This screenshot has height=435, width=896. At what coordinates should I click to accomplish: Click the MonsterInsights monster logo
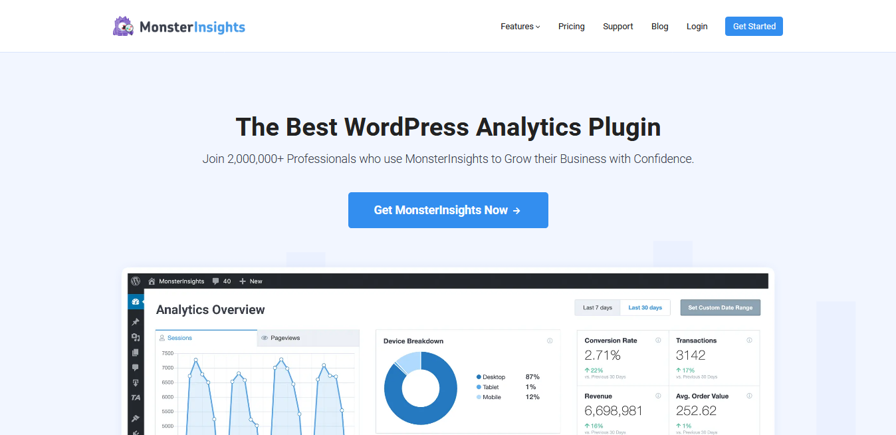124,27
